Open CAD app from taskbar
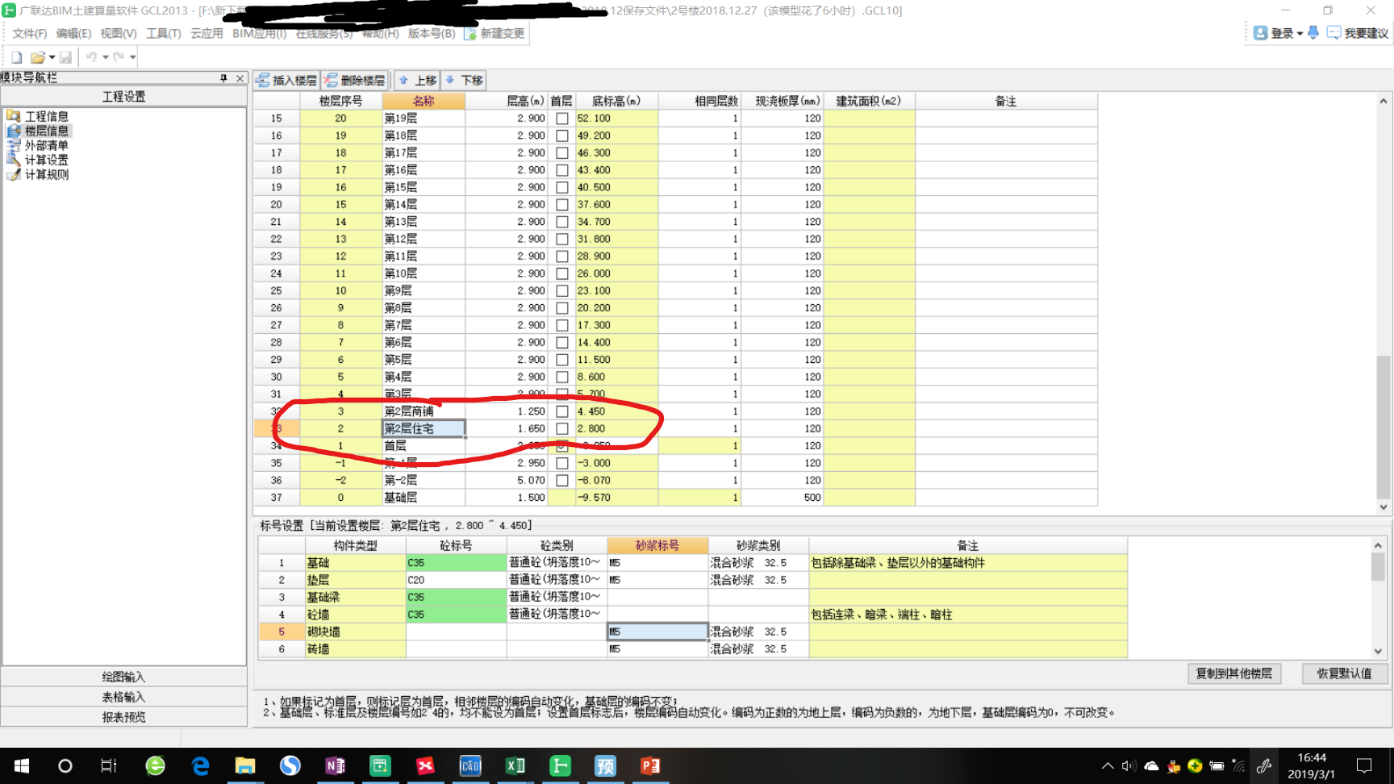This screenshot has height=784, width=1394. pos(470,765)
